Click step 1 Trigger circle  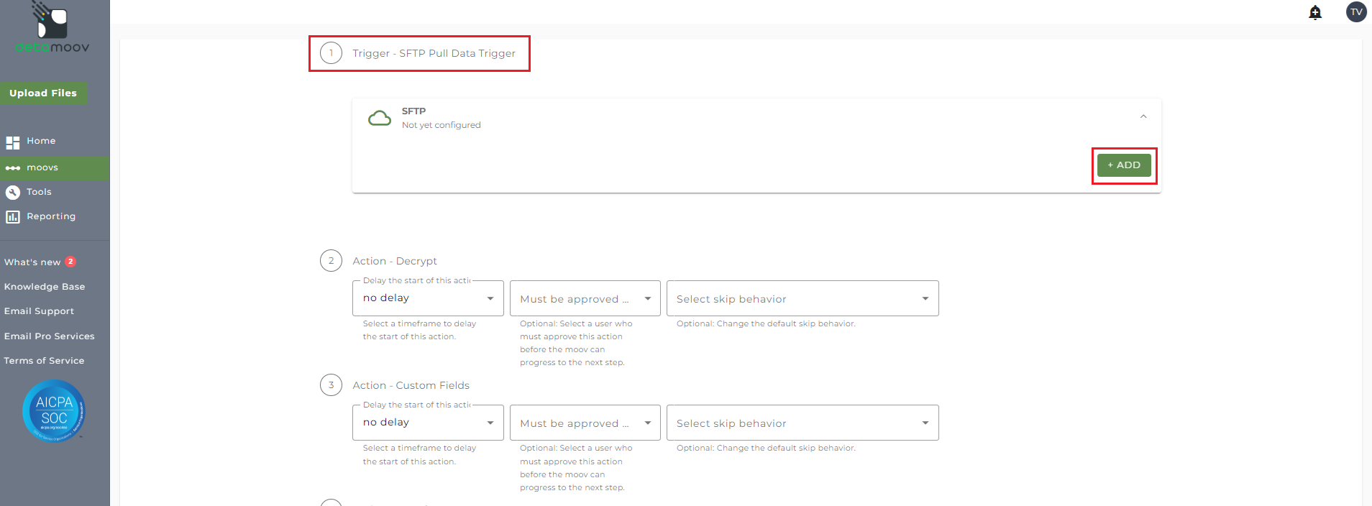pos(331,53)
